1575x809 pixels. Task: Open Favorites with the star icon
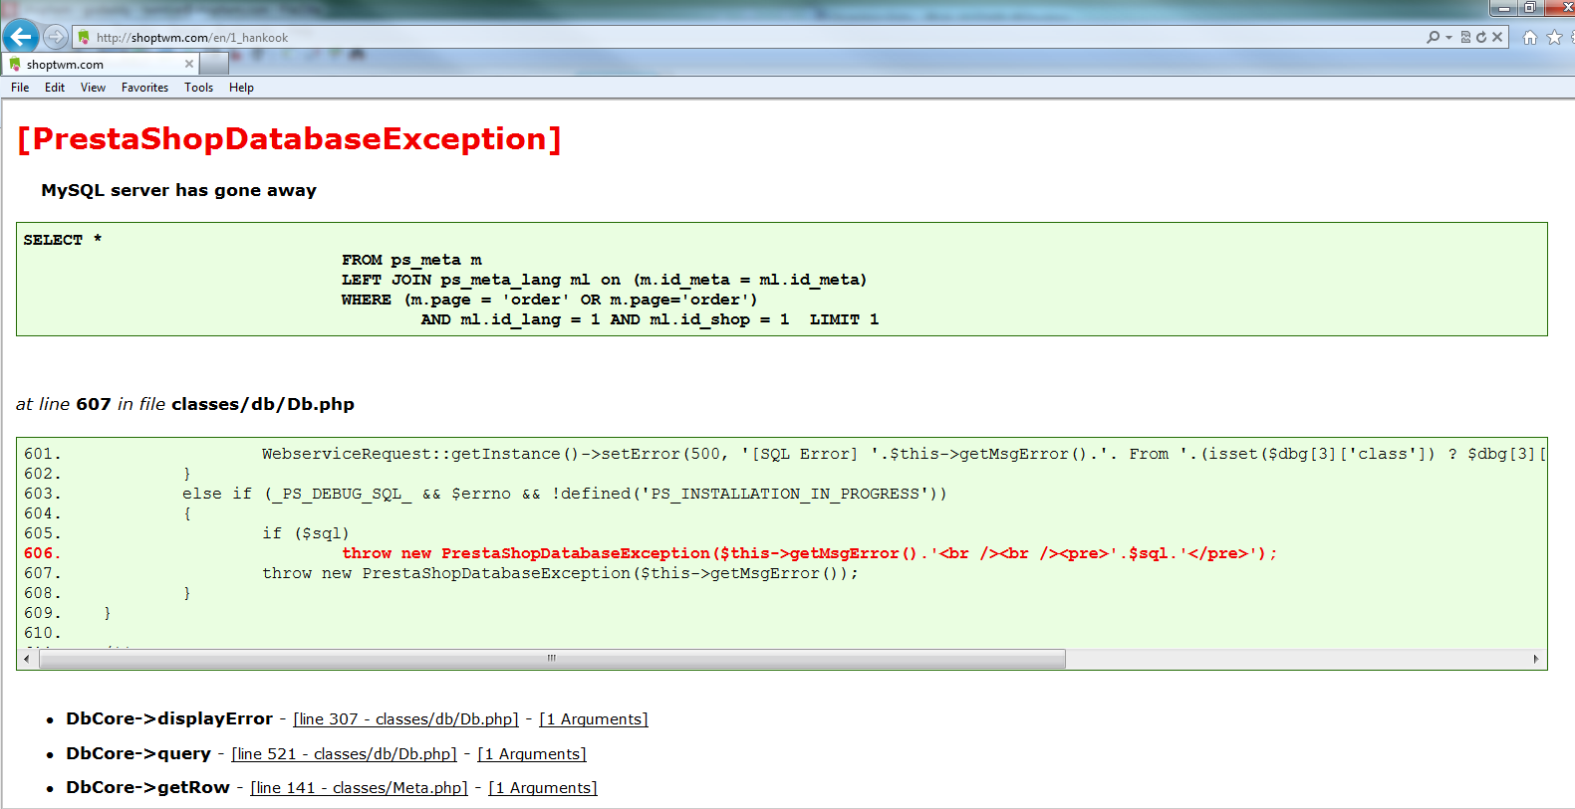[x=1554, y=38]
